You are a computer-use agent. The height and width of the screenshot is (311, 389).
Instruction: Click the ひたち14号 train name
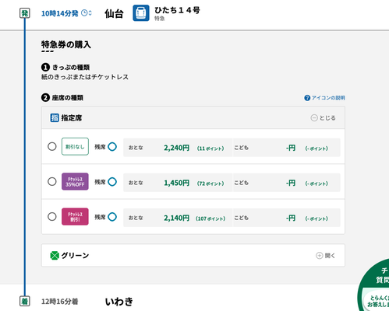[177, 10]
